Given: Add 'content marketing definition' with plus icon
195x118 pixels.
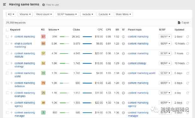Looking at the screenshot, I should [x=11, y=83].
